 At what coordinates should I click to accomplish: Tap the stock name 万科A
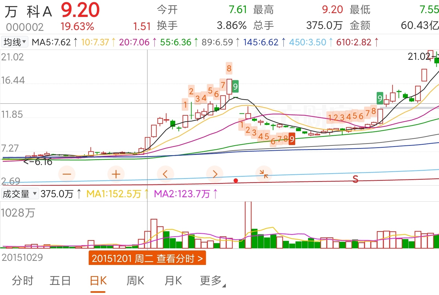pos(28,12)
